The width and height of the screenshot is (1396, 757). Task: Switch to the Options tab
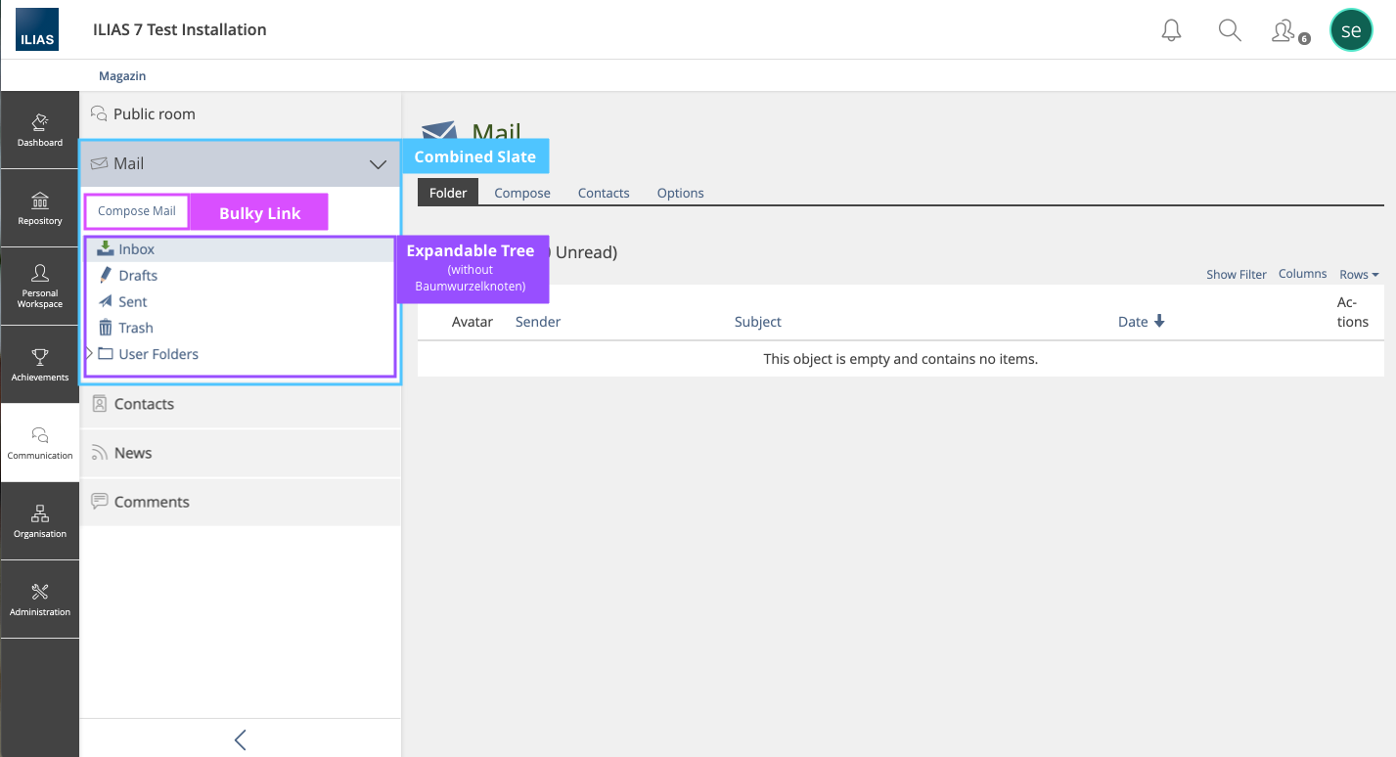point(680,193)
